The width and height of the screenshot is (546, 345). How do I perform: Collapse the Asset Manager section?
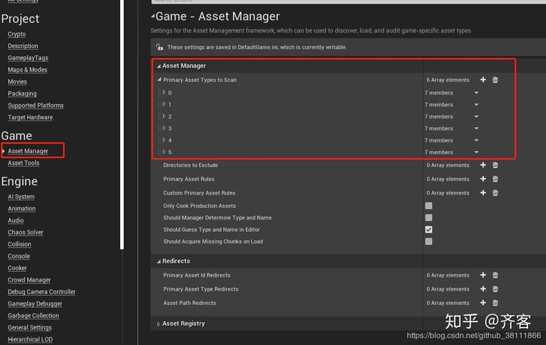click(x=159, y=66)
